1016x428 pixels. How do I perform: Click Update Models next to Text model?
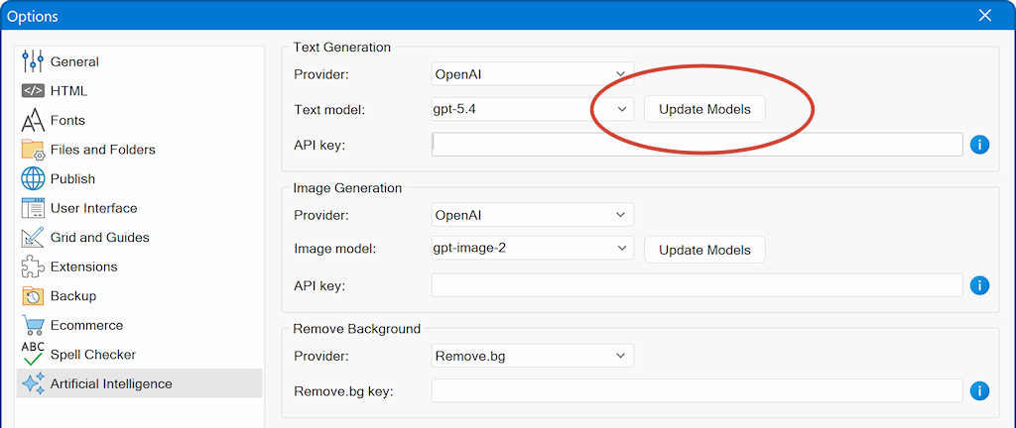pos(705,109)
